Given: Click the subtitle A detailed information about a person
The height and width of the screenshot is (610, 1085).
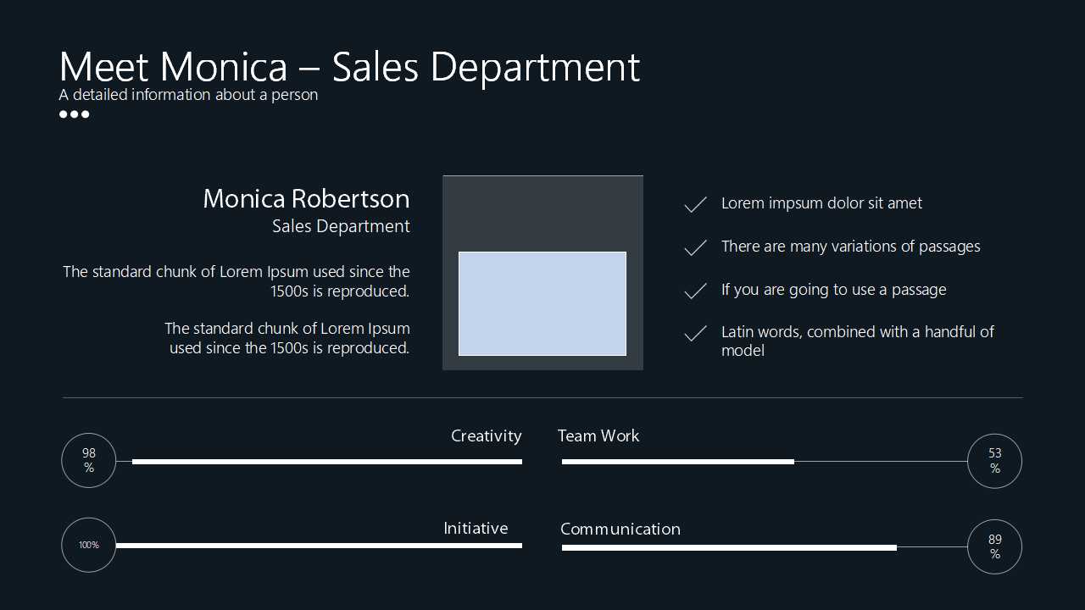Looking at the screenshot, I should pos(188,95).
